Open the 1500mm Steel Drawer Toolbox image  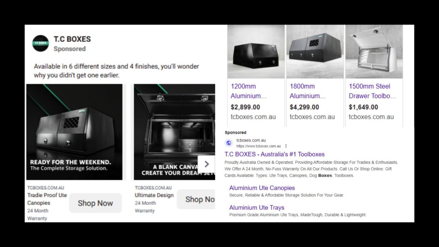(x=374, y=51)
